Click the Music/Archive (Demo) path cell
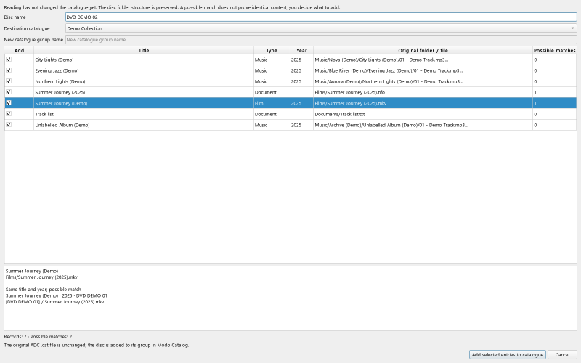 (x=423, y=125)
